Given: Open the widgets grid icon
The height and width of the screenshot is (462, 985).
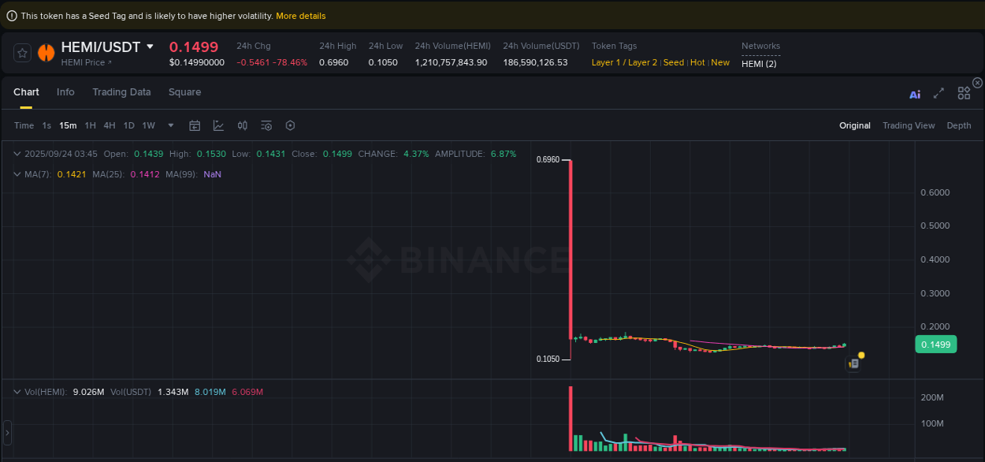Looking at the screenshot, I should [x=964, y=93].
